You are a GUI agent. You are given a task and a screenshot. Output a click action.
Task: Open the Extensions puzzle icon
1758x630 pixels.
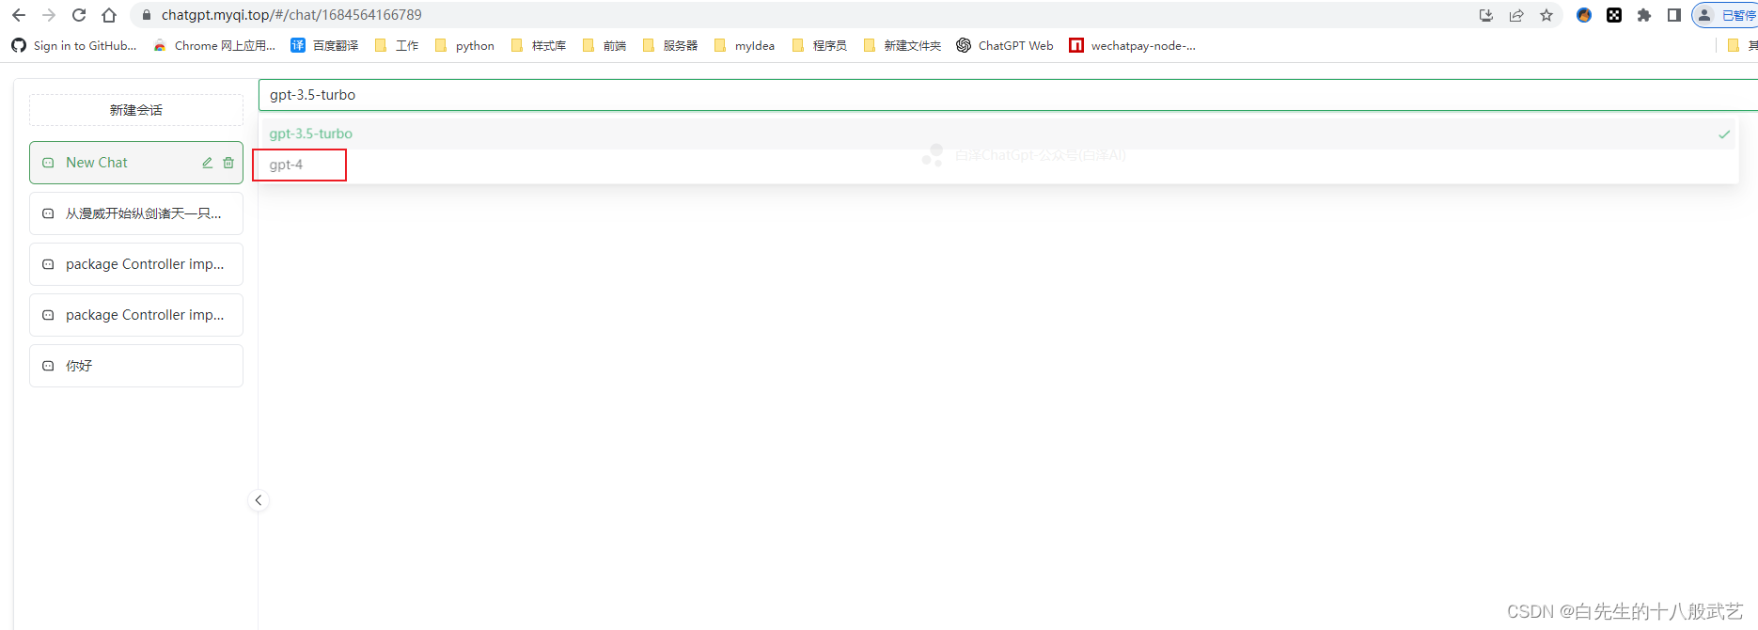(x=1644, y=15)
